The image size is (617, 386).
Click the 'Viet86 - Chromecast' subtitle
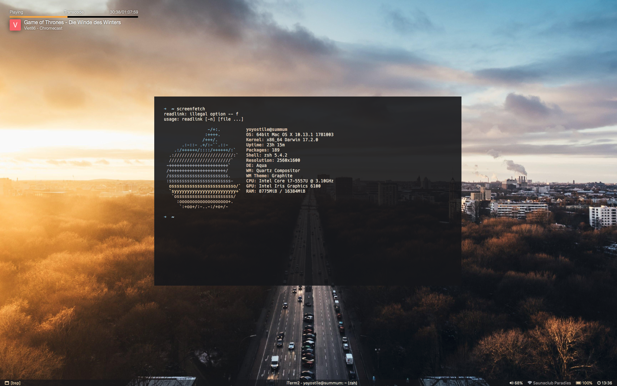(43, 28)
